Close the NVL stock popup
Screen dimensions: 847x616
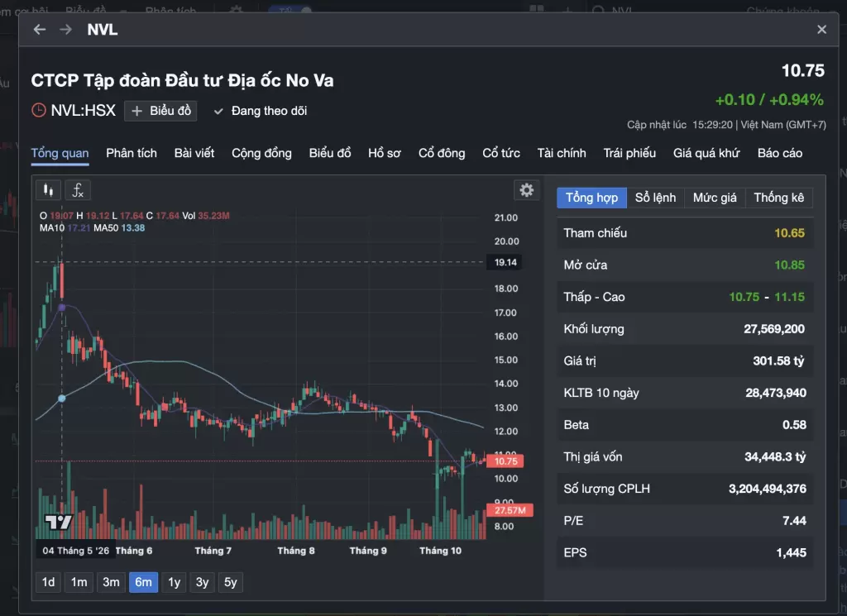821,30
